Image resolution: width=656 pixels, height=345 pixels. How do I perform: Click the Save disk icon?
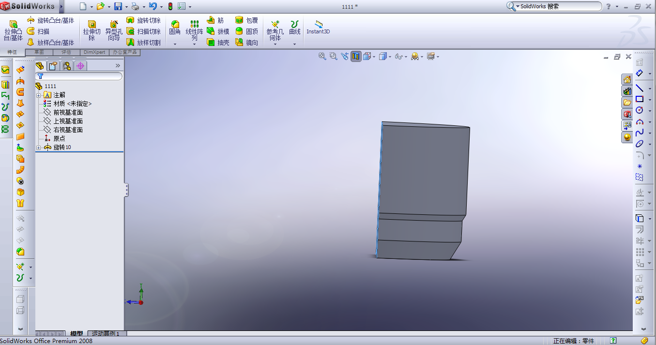pyautogui.click(x=118, y=6)
